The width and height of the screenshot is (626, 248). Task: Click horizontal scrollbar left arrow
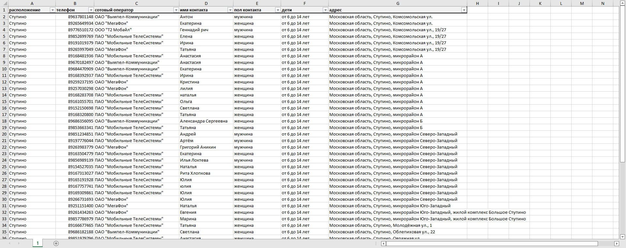(x=384, y=243)
